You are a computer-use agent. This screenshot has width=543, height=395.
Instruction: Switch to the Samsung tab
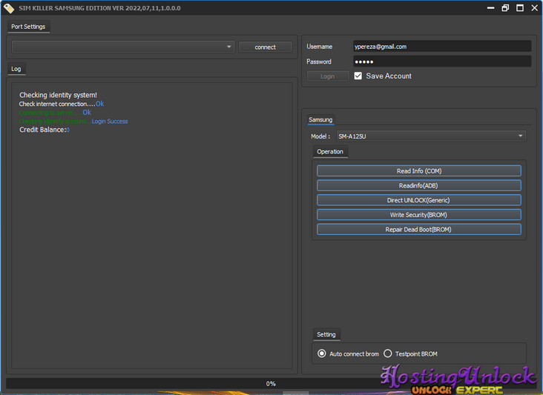point(320,119)
